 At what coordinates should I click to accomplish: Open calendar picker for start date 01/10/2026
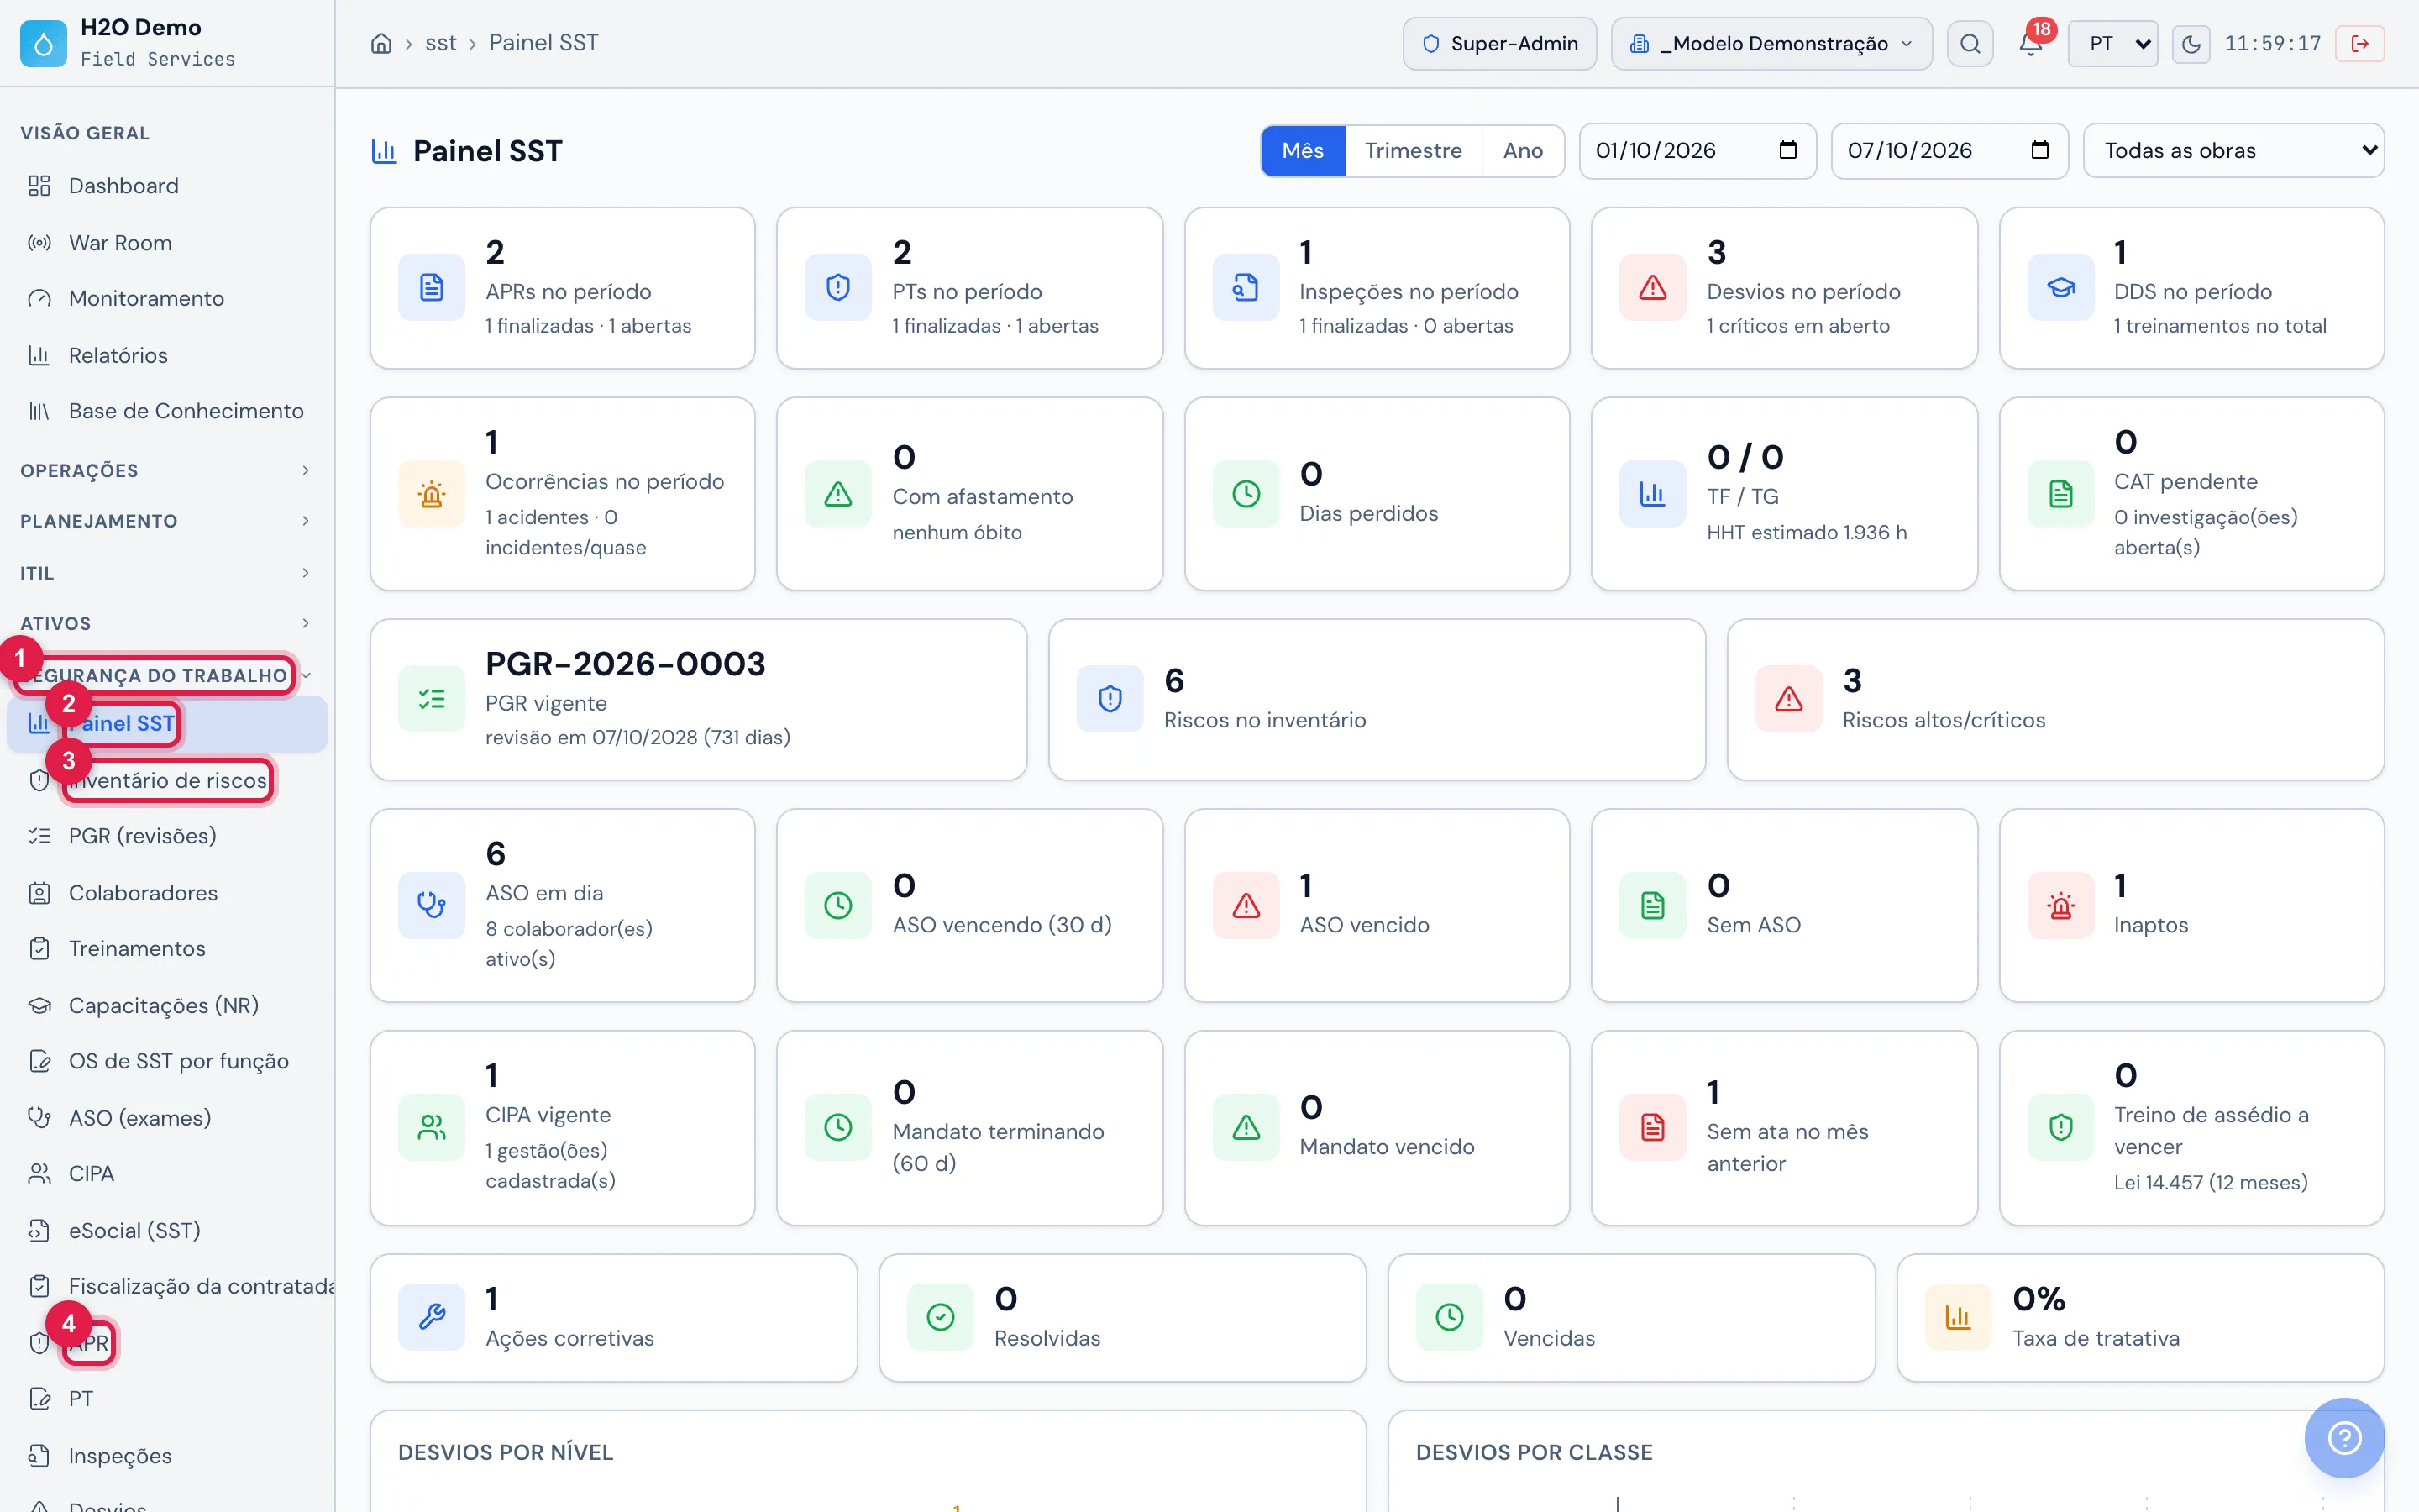pyautogui.click(x=1787, y=151)
